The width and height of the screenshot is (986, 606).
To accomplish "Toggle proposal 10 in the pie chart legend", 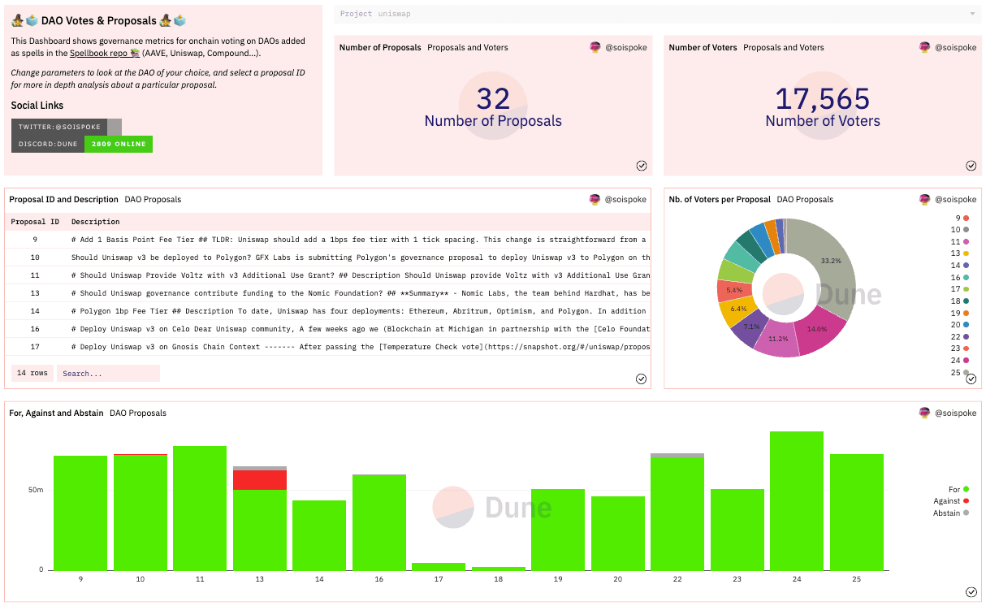I will pyautogui.click(x=960, y=230).
